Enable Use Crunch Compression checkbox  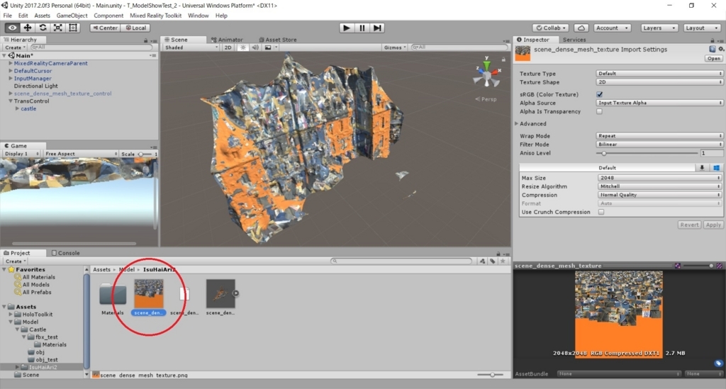(x=601, y=212)
